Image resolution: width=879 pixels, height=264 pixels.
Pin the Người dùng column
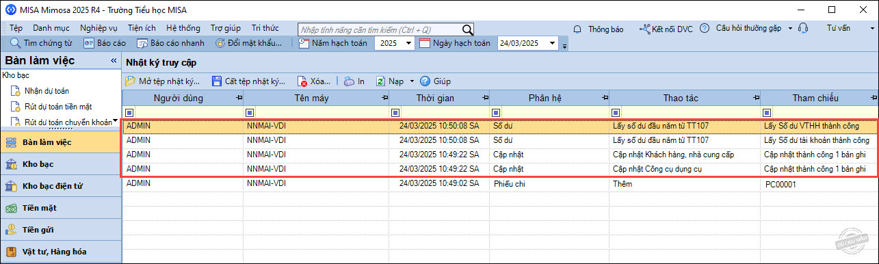(x=239, y=98)
